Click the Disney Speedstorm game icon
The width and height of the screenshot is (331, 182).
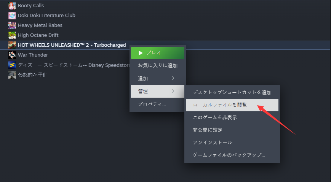coord(12,65)
